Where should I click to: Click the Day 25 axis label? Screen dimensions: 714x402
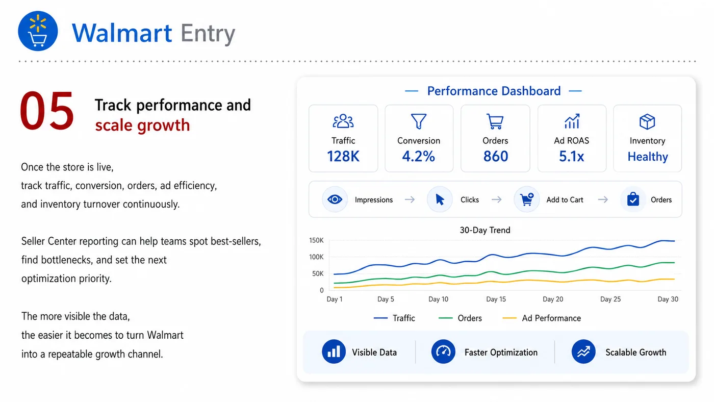pyautogui.click(x=610, y=299)
